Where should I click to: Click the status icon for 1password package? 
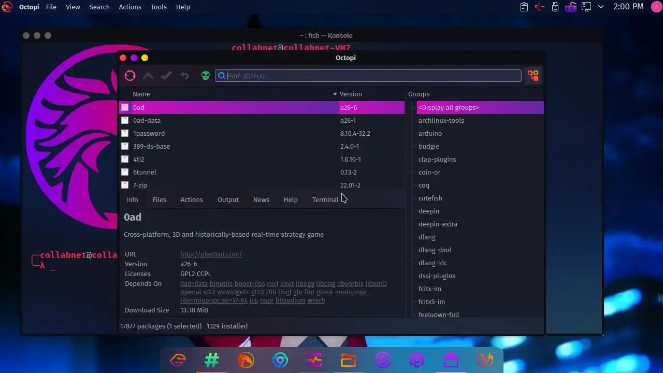(125, 133)
